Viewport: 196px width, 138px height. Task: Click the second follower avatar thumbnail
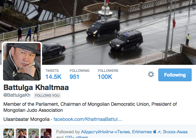pos(21,133)
